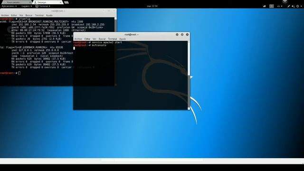Close the back terminal window
The width and height of the screenshot is (304, 171).
point(114,11)
